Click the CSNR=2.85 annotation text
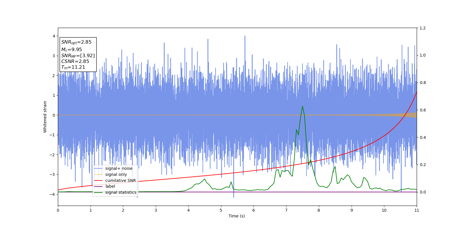 75,61
